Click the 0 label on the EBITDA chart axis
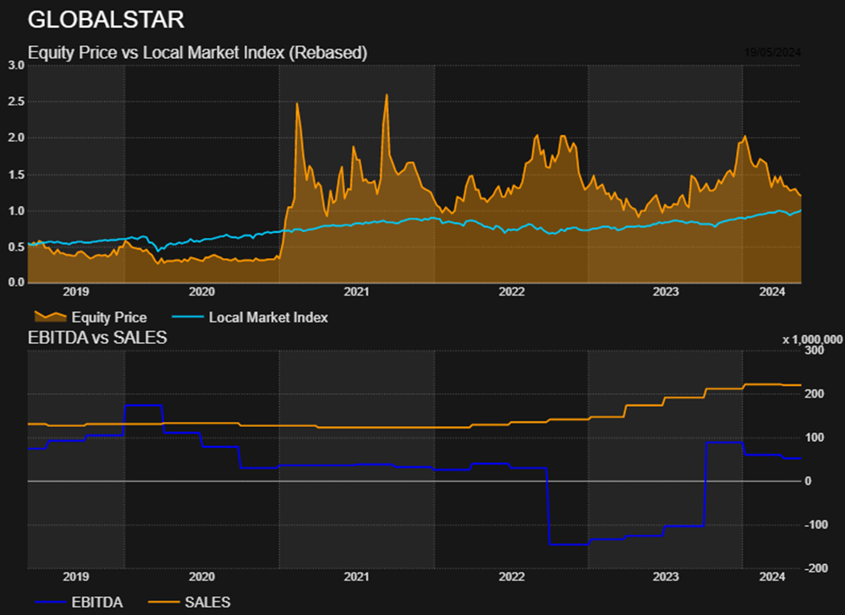This screenshot has width=845, height=615. click(x=808, y=482)
